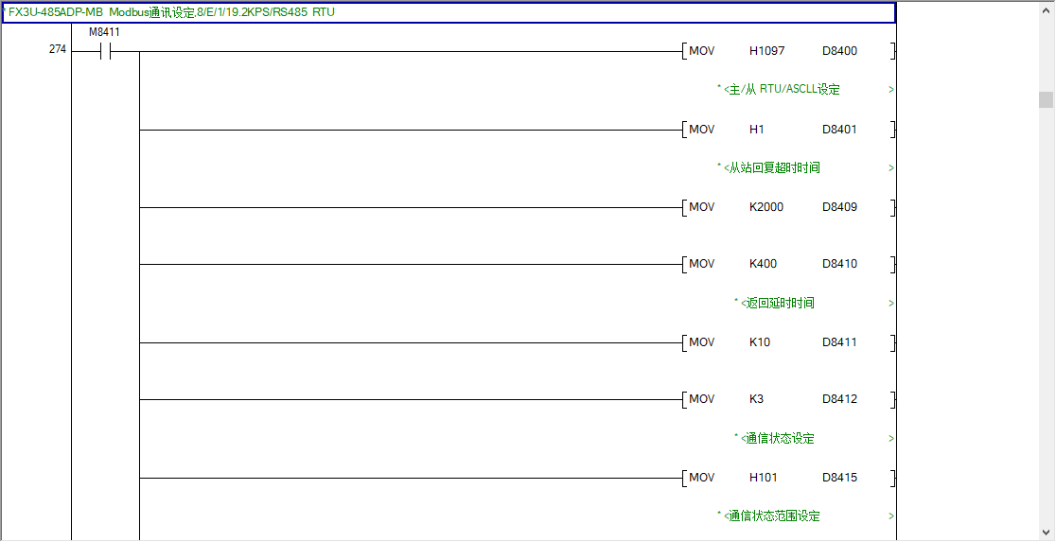
Task: Select the 从站回复超时时间 comment
Action: [x=774, y=168]
